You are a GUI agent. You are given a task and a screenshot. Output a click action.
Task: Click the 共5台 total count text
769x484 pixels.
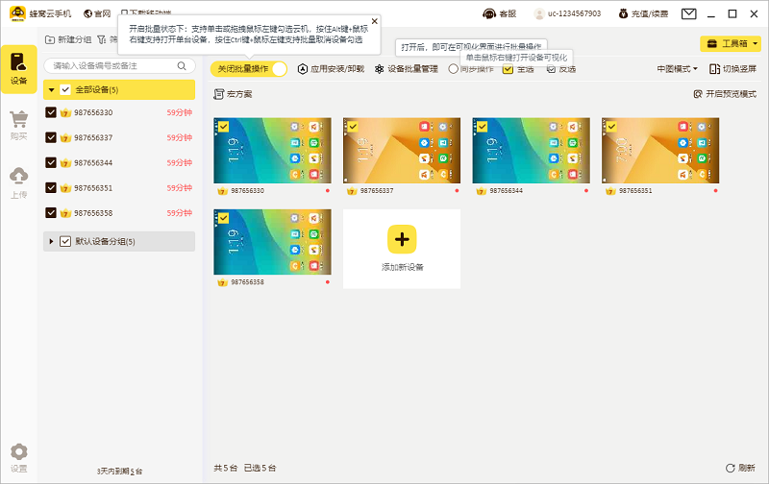coord(226,468)
